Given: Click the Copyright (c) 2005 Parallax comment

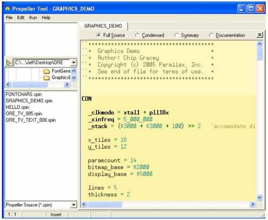Looking at the screenshot, I should point(150,65).
